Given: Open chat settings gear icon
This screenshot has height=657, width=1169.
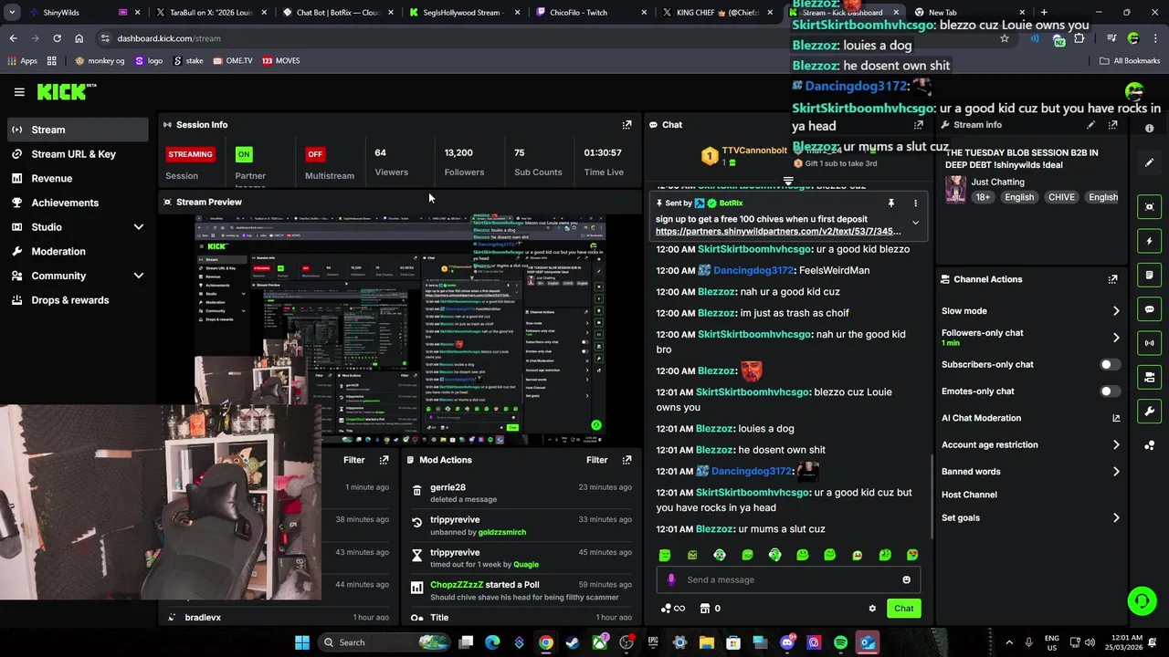Looking at the screenshot, I should point(872,609).
